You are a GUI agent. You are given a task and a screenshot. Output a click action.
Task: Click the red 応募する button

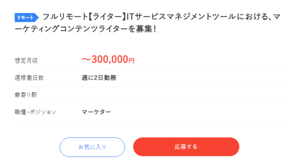(186, 147)
